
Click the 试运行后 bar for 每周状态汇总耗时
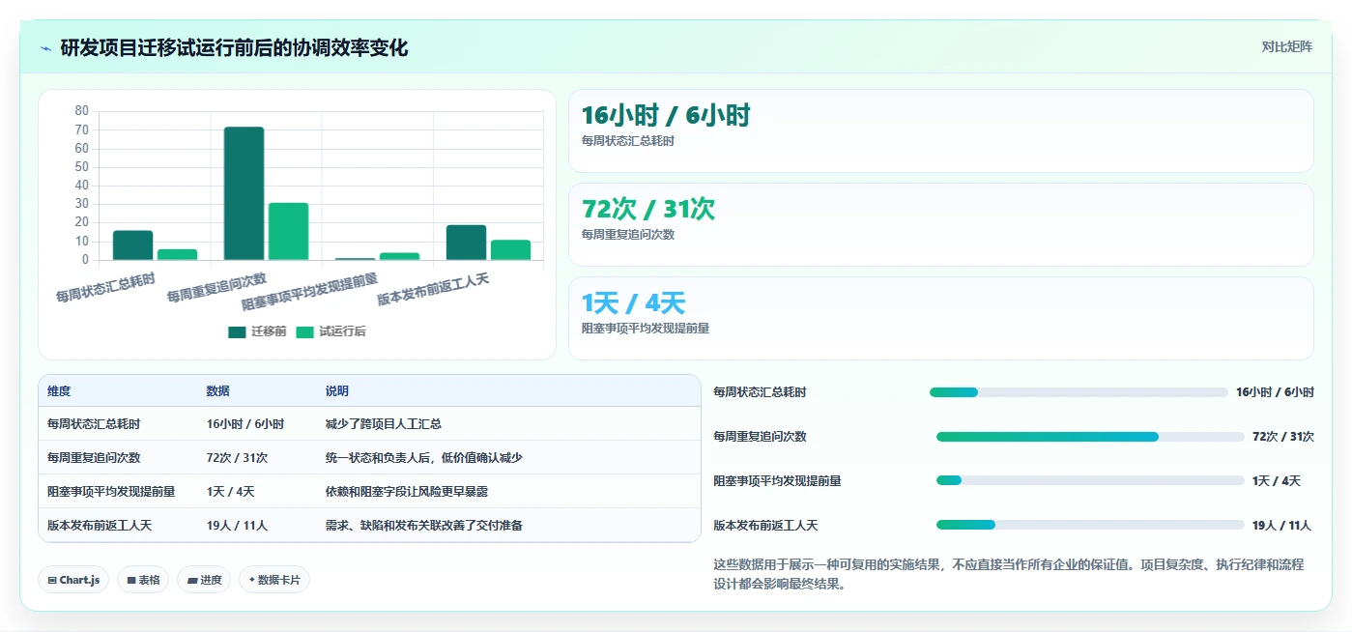point(178,255)
